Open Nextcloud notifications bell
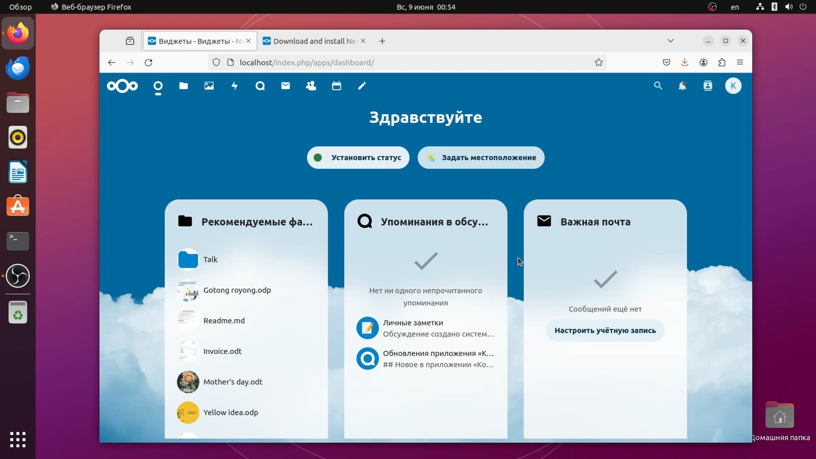The height and width of the screenshot is (459, 816). 683,85
